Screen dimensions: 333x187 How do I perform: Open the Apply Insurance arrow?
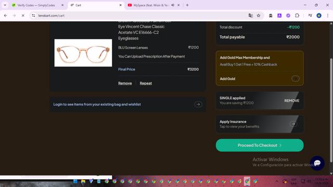pos(293,124)
